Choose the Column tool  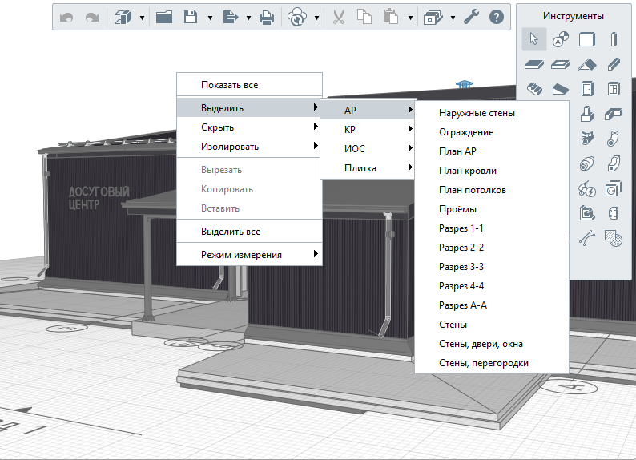614,38
